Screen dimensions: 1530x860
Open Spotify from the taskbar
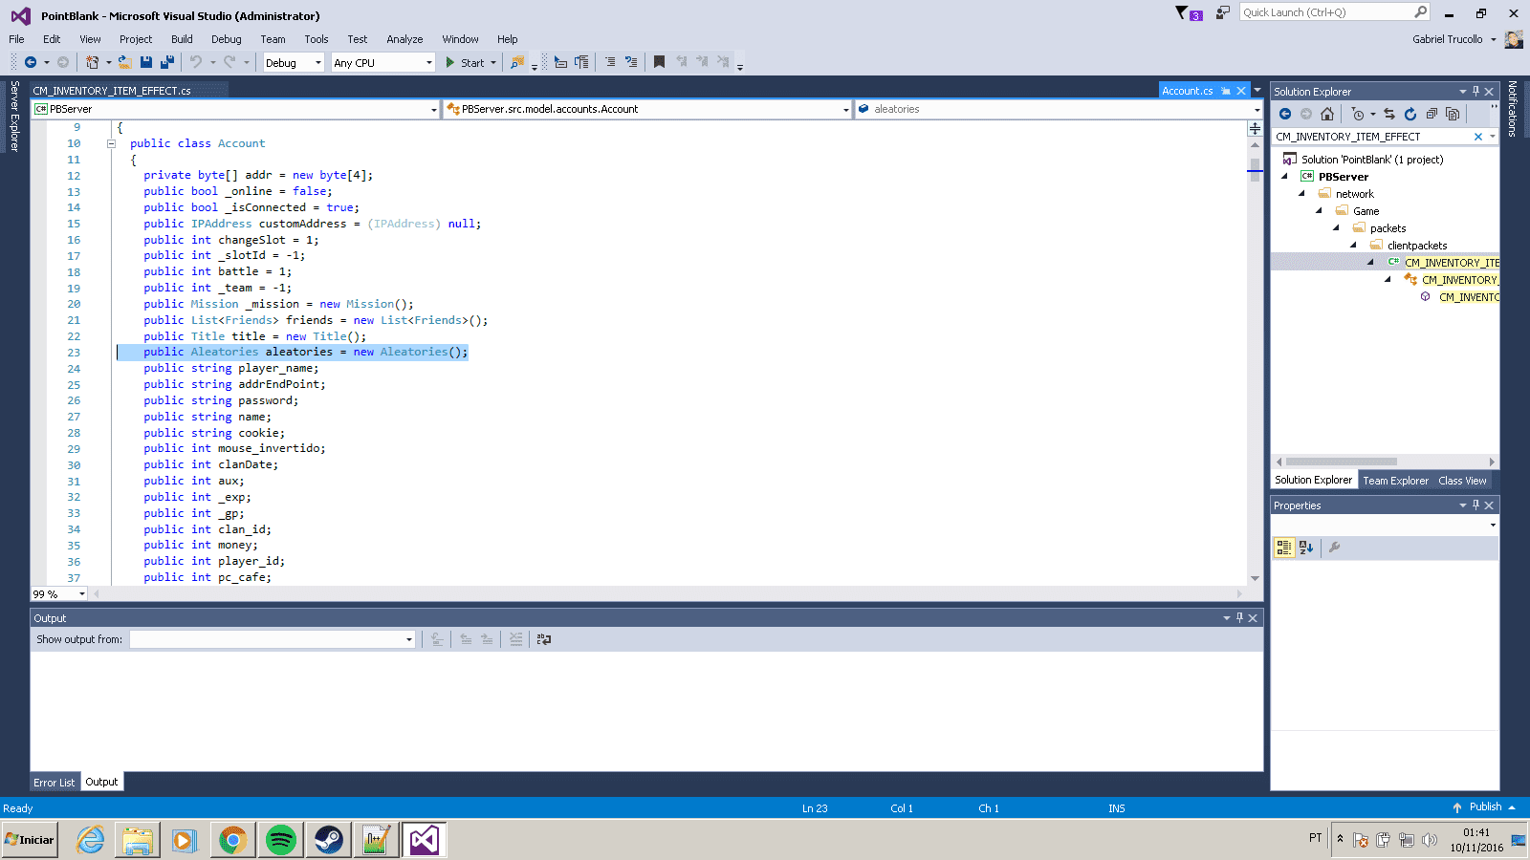[x=280, y=840]
